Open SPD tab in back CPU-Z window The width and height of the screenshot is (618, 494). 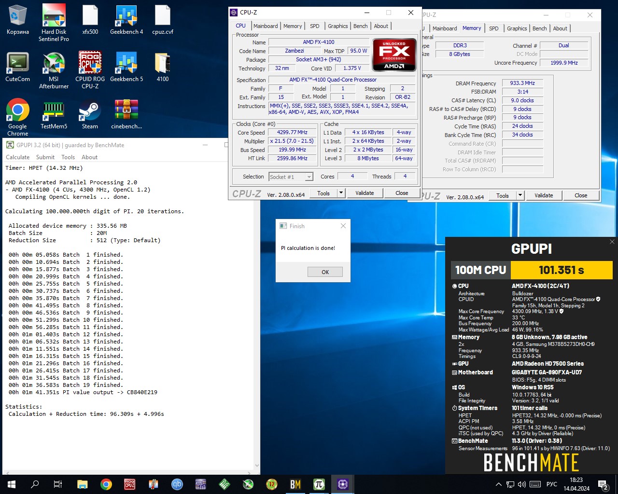click(494, 28)
